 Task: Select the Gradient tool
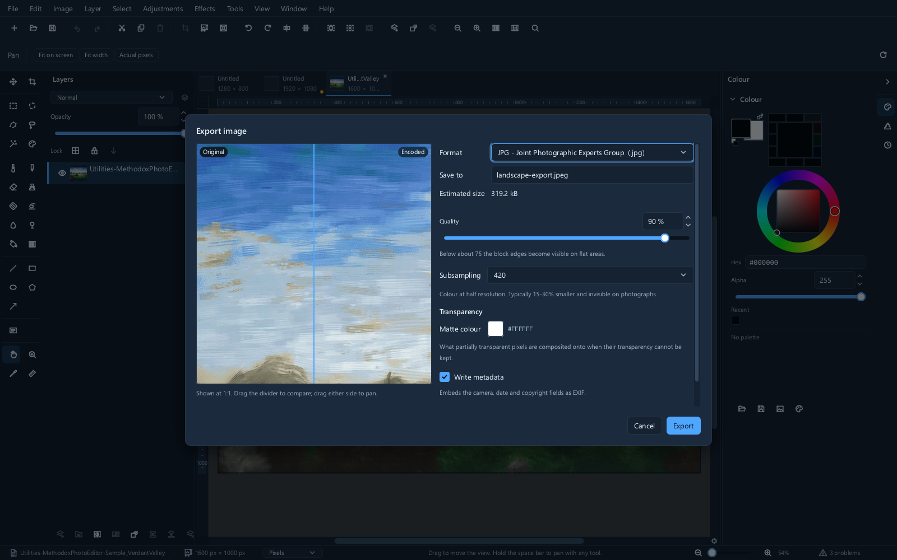32,244
